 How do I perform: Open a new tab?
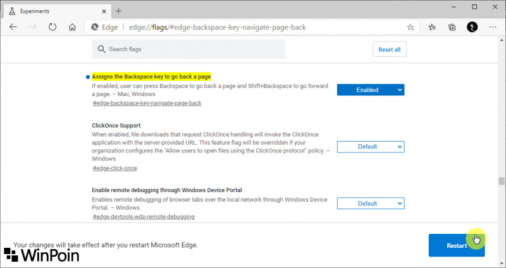(118, 11)
